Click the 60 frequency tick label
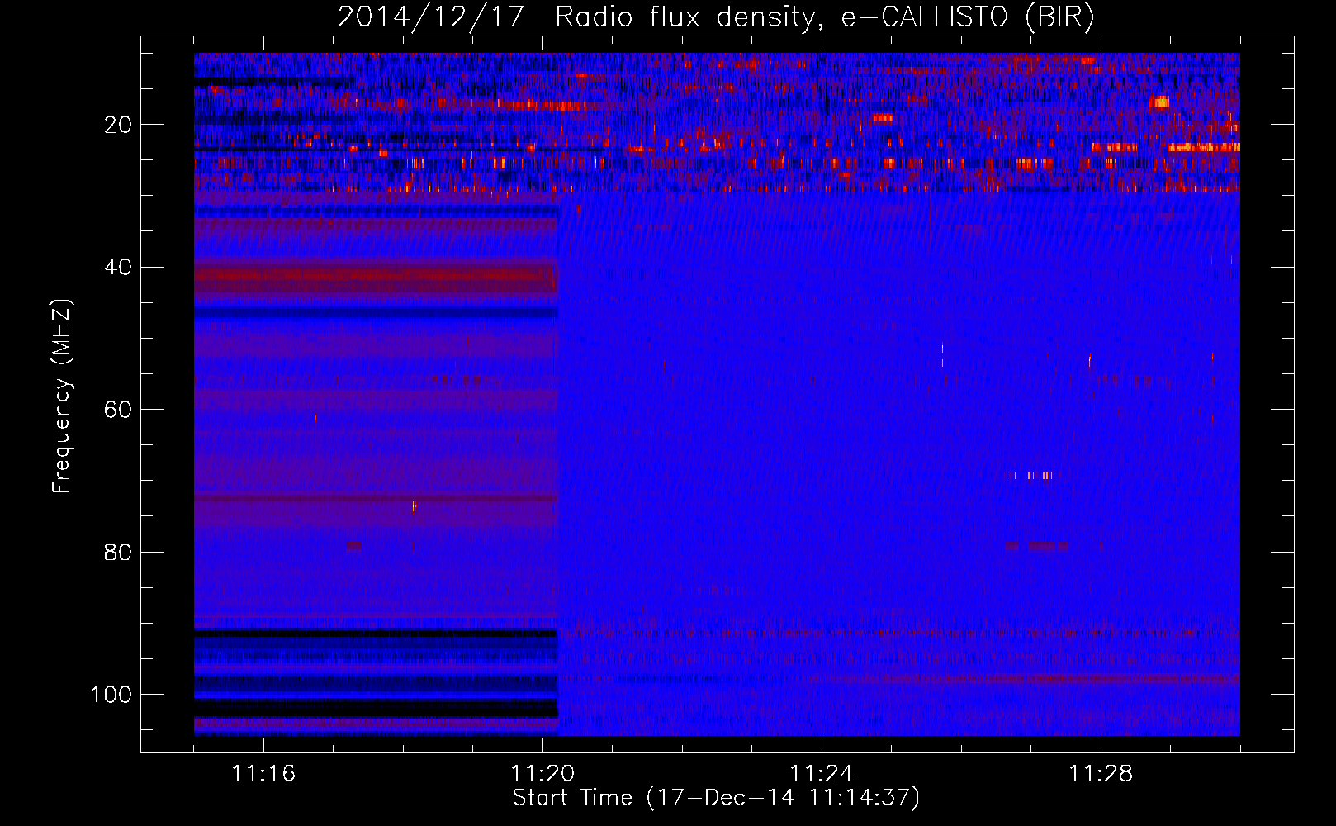Image resolution: width=1336 pixels, height=826 pixels. (118, 410)
